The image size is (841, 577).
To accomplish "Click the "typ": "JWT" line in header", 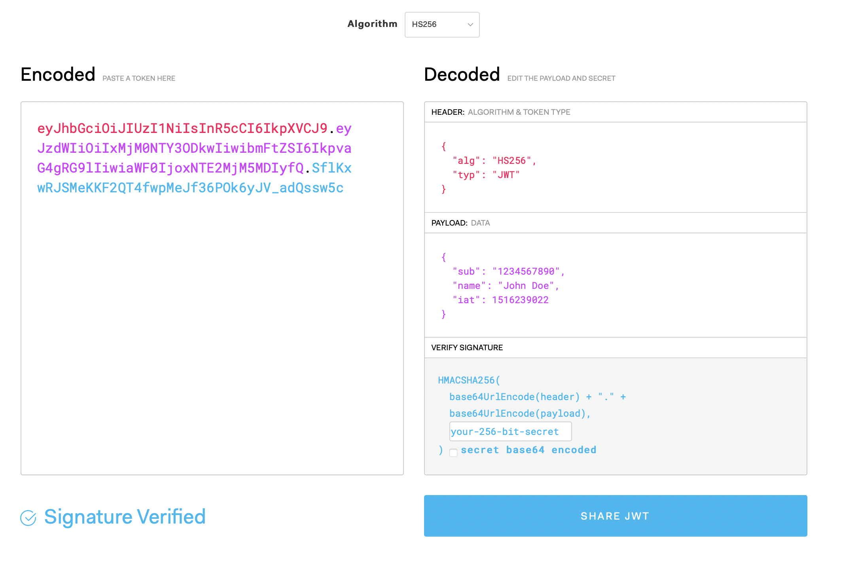I will pos(486,175).
